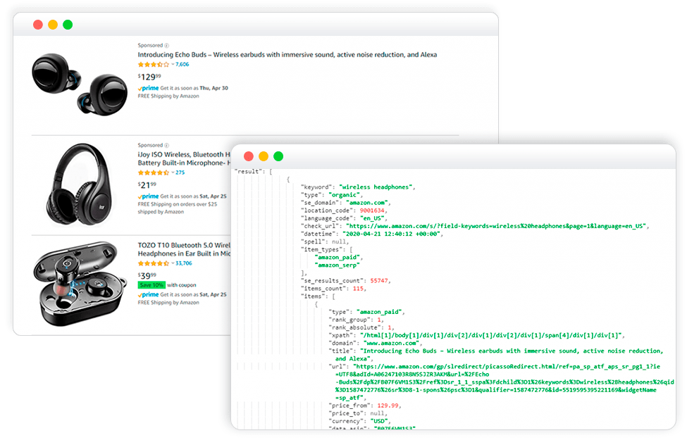Click the Save 10% coupon badge
The image size is (687, 440).
click(151, 285)
